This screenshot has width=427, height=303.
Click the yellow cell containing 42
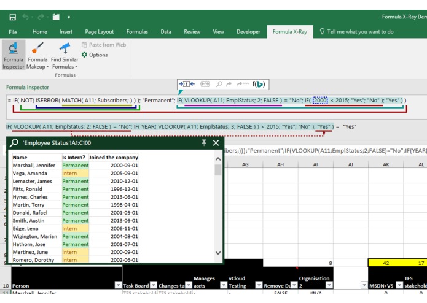pyautogui.click(x=386, y=263)
